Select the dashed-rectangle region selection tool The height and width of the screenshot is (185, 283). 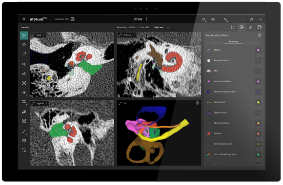24,150
